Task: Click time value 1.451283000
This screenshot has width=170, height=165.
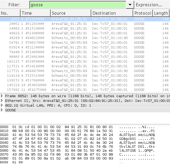Action: pyautogui.click(x=33, y=24)
